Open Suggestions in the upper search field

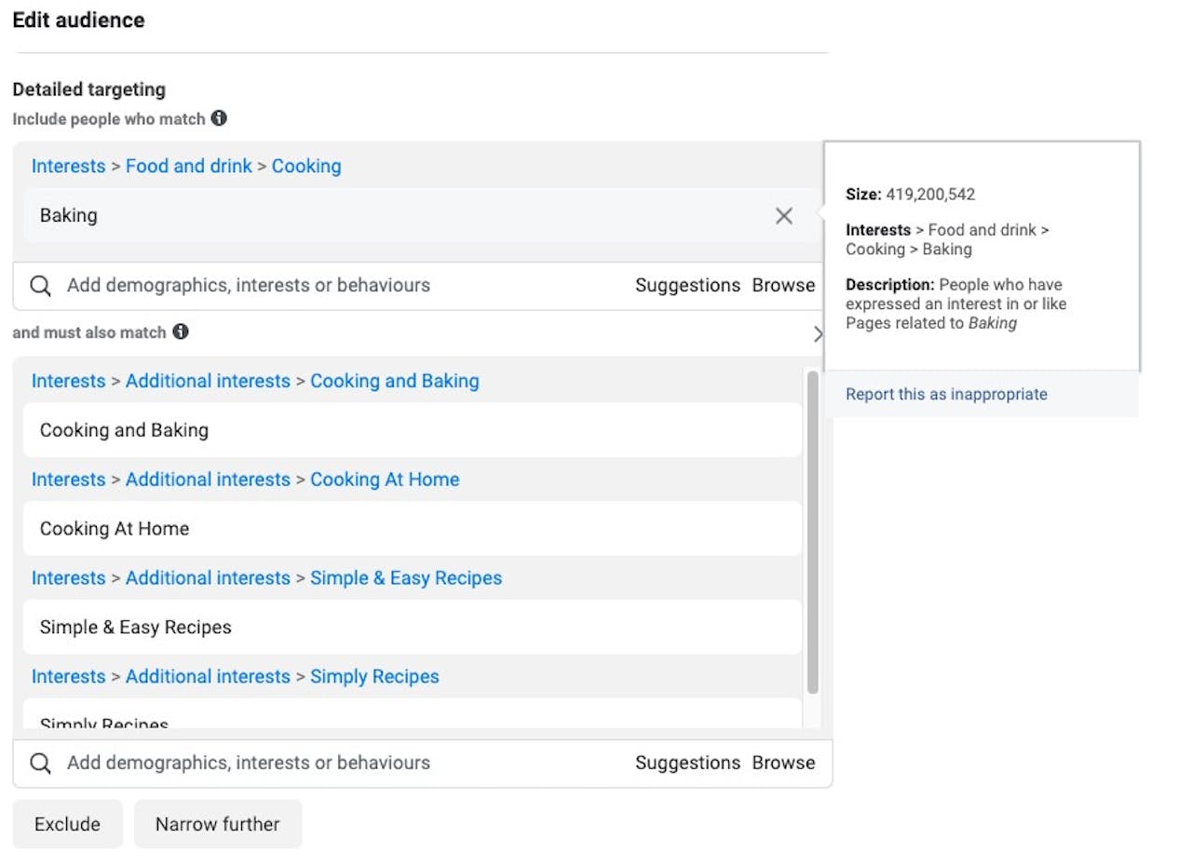[687, 286]
